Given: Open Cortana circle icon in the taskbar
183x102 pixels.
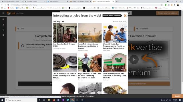Looking at the screenshot, I should click(x=40, y=100).
